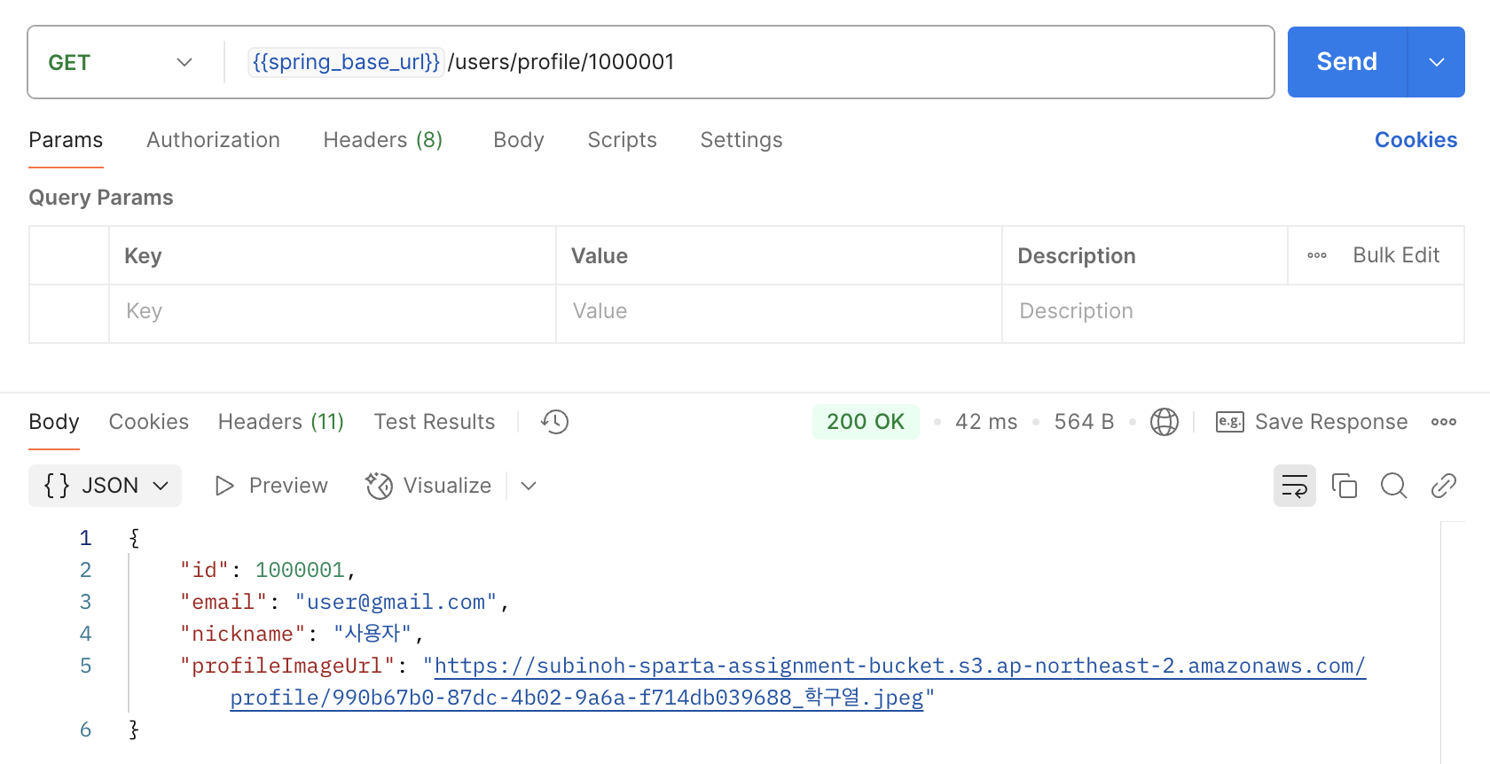
Task: Switch to the request Body tab
Action: point(519,140)
